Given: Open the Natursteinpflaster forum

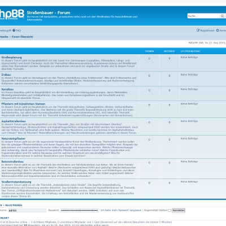Looking at the screenshot, I should click(14, 138).
